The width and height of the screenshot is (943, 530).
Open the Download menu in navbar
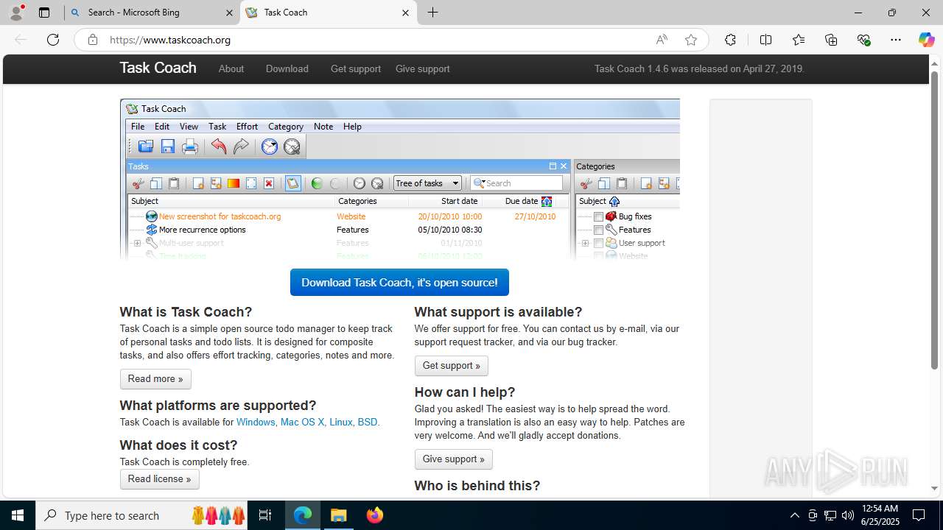[x=287, y=68]
